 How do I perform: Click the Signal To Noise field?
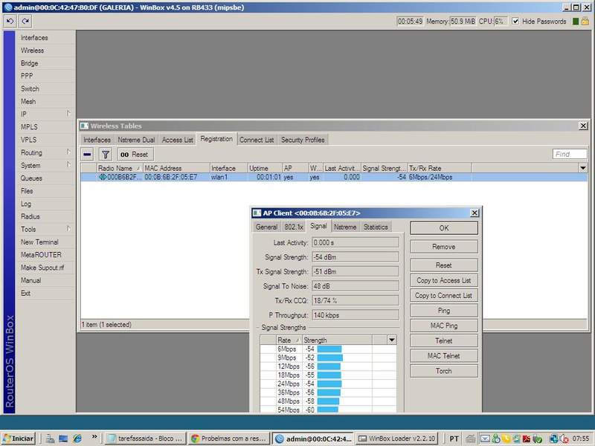[356, 286]
